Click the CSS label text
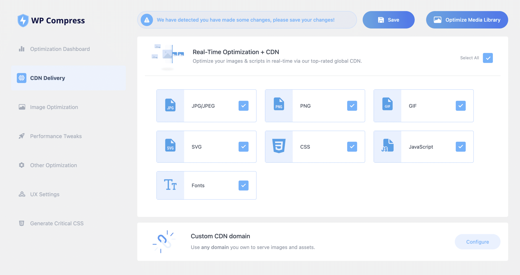 (305, 147)
